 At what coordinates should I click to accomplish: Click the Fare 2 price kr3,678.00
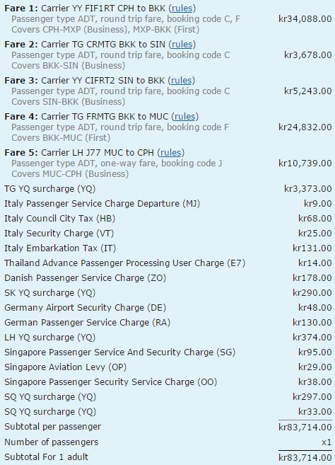307,55
